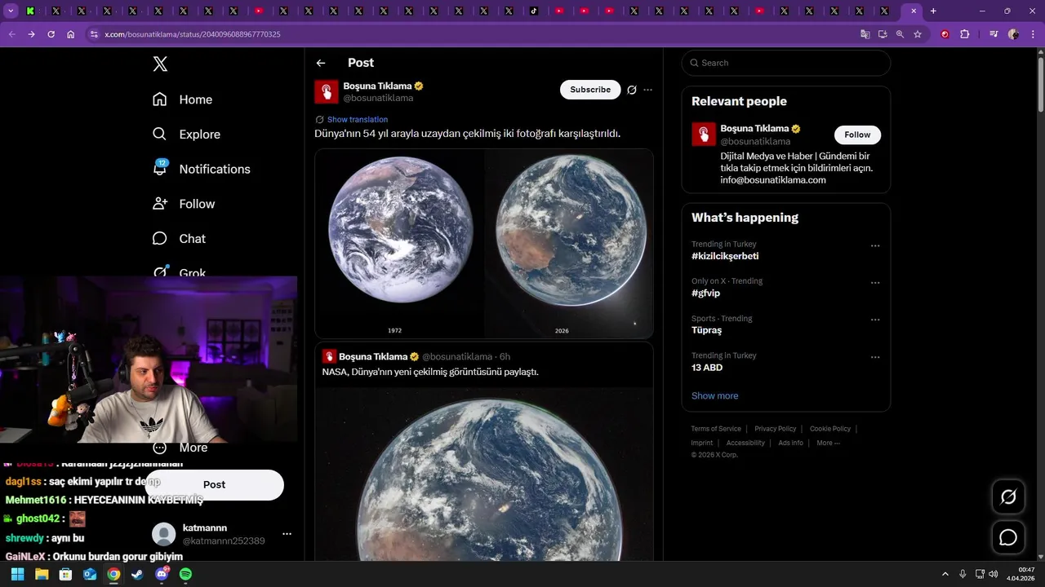Open the red extension icon in toolbar
Viewport: 1045px width, 587px height.
945,34
